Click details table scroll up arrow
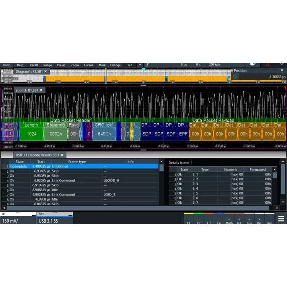 pyautogui.click(x=274, y=170)
